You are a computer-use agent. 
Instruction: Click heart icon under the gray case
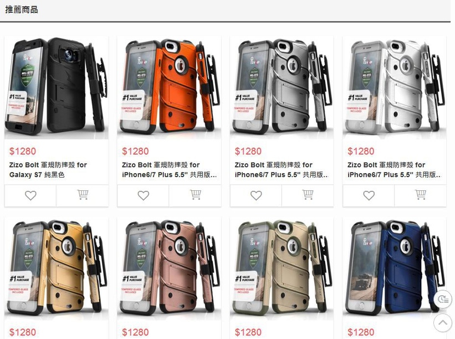tap(255, 195)
